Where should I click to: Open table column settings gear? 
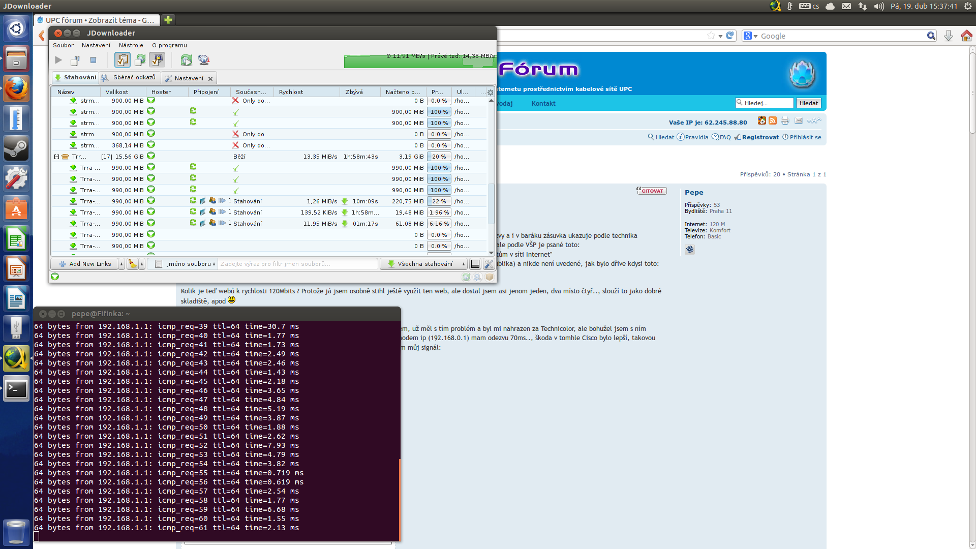pos(490,93)
